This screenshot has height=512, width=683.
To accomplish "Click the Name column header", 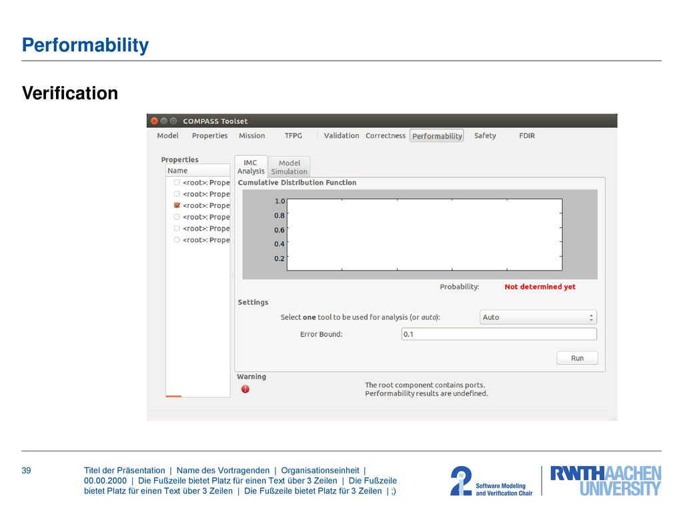I will tap(197, 171).
